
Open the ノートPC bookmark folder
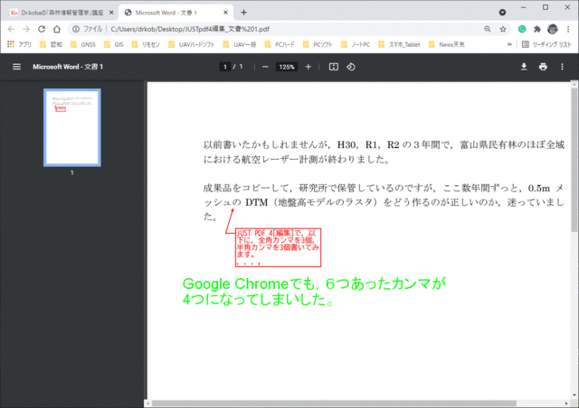tap(356, 44)
